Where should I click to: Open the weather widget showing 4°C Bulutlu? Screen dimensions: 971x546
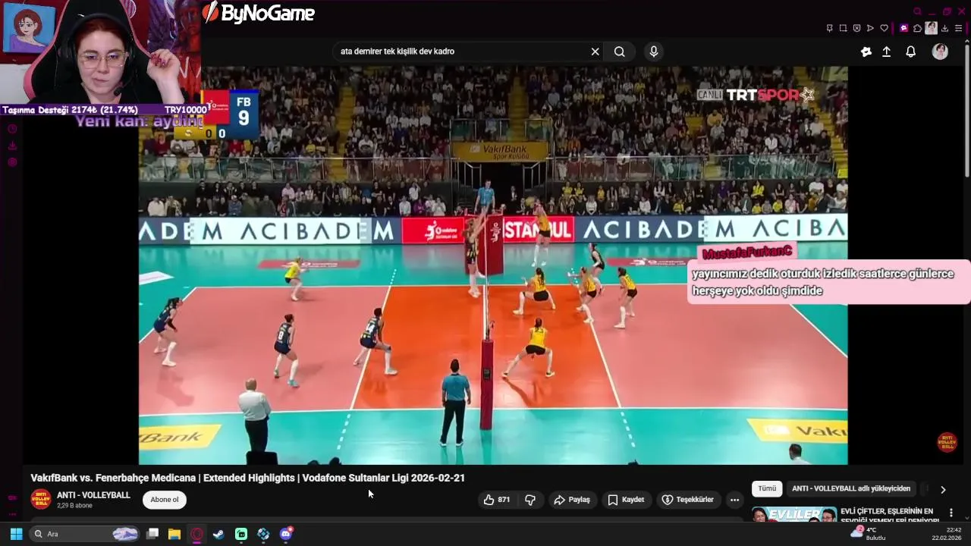[868, 533]
